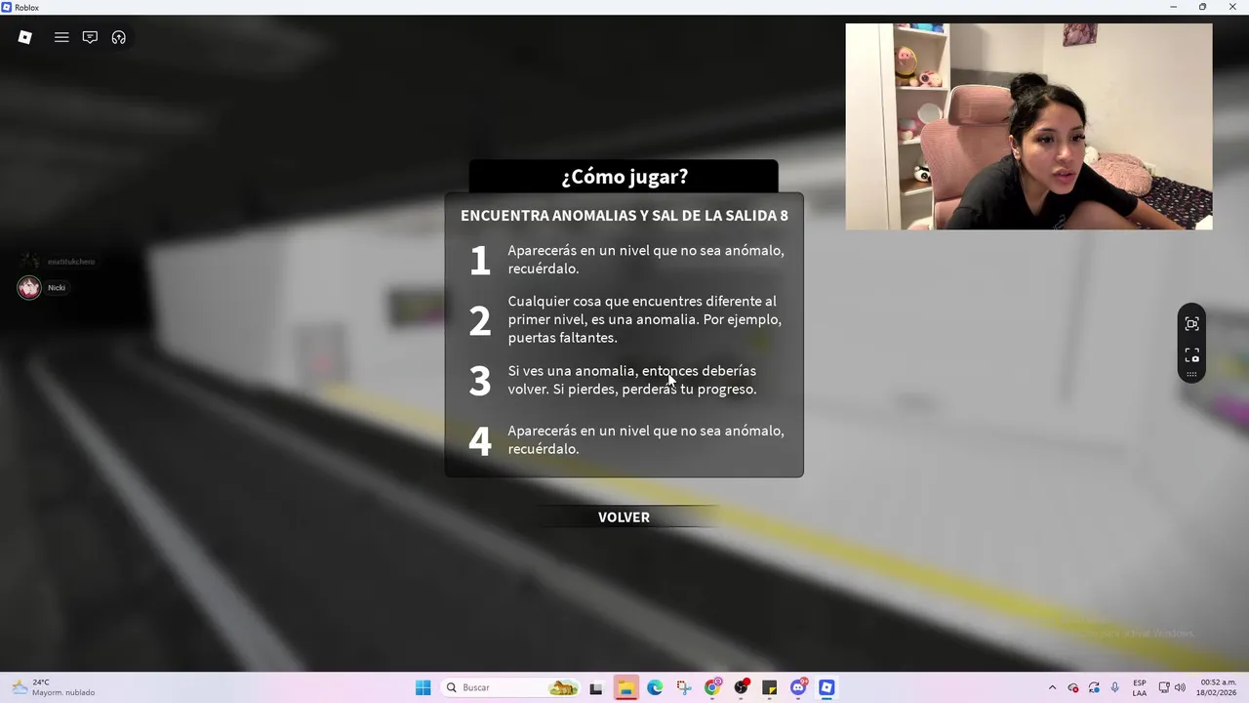Click the side widget drag handle dots
The width and height of the screenshot is (1249, 703).
pos(1191,375)
